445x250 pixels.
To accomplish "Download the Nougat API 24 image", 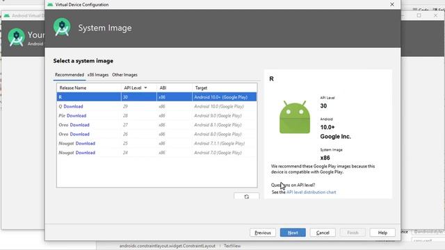I will 85,153.
